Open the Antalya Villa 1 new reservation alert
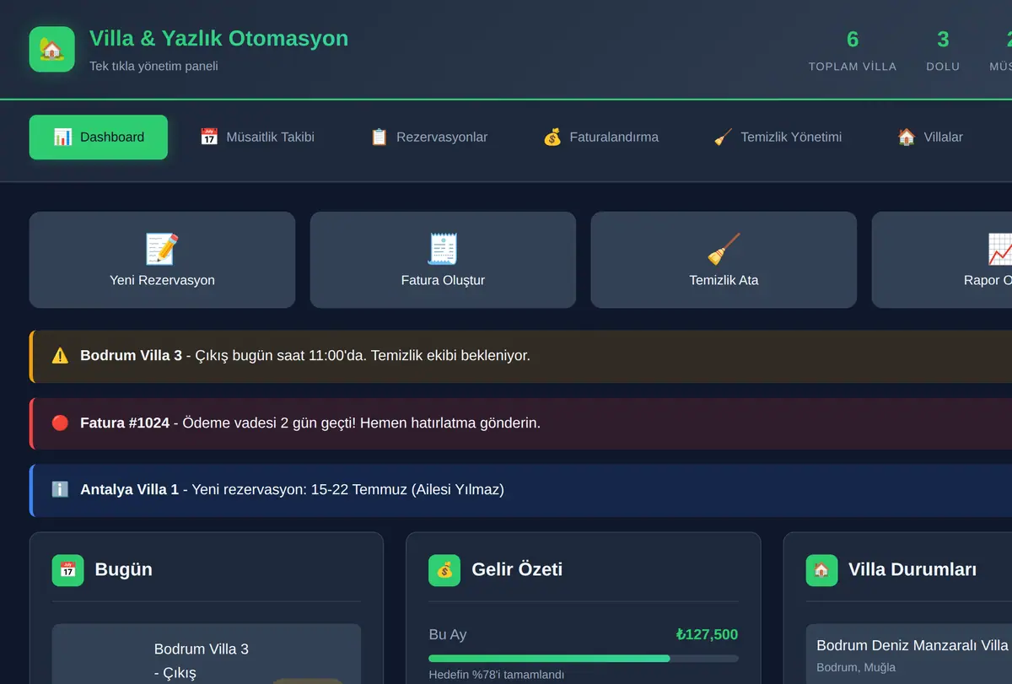 tap(520, 490)
